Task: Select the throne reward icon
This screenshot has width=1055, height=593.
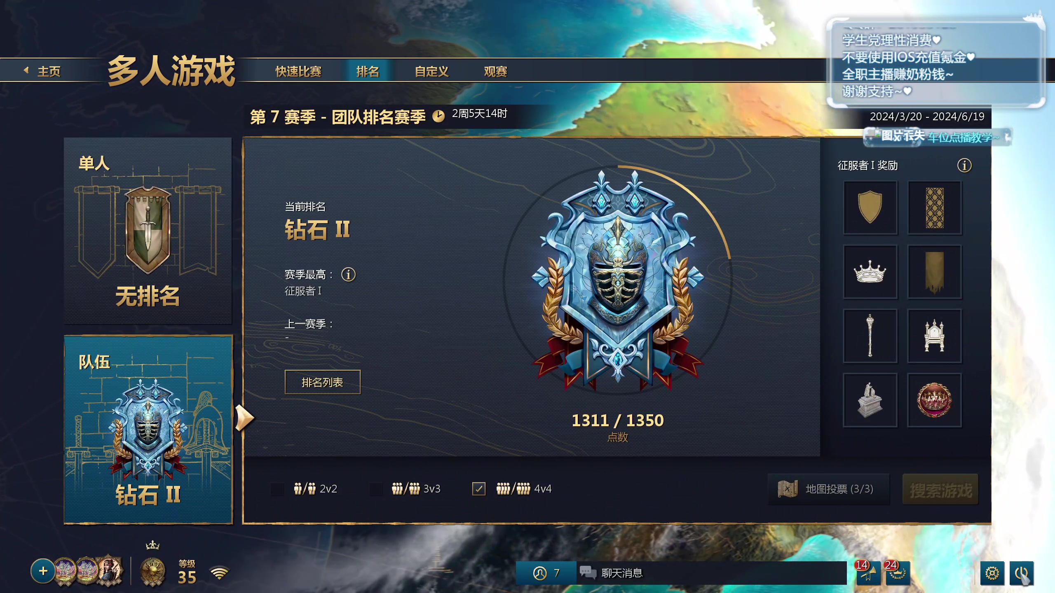Action: coord(934,336)
